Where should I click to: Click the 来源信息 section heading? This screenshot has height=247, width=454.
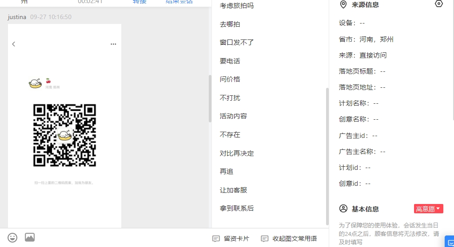click(365, 4)
